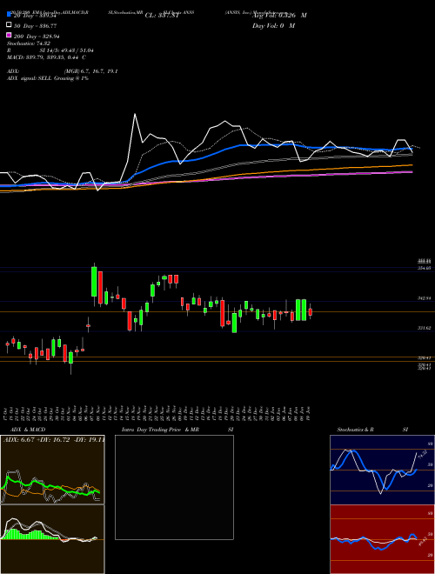Open the ADX indicator panel
This screenshot has height=574, width=435.
[52, 470]
